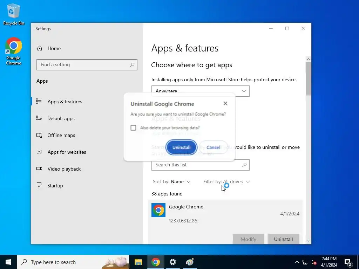Screen dimensions: 359x269
Task: Click install date 4/1/2024 in app row
Action: 290,214
